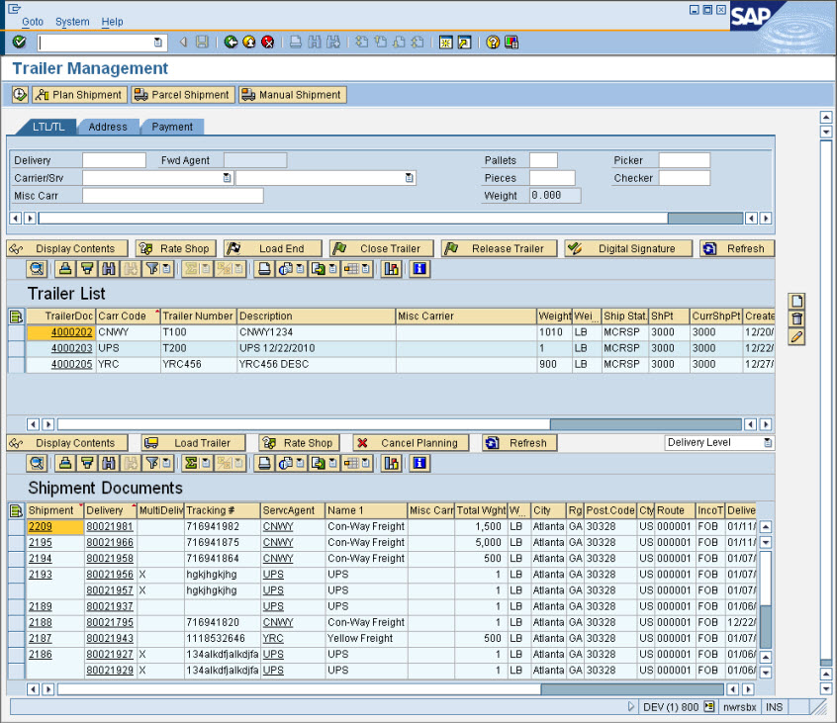The image size is (837, 723).
Task: Click the pencil edit icon beside Trailer List
Action: click(796, 337)
